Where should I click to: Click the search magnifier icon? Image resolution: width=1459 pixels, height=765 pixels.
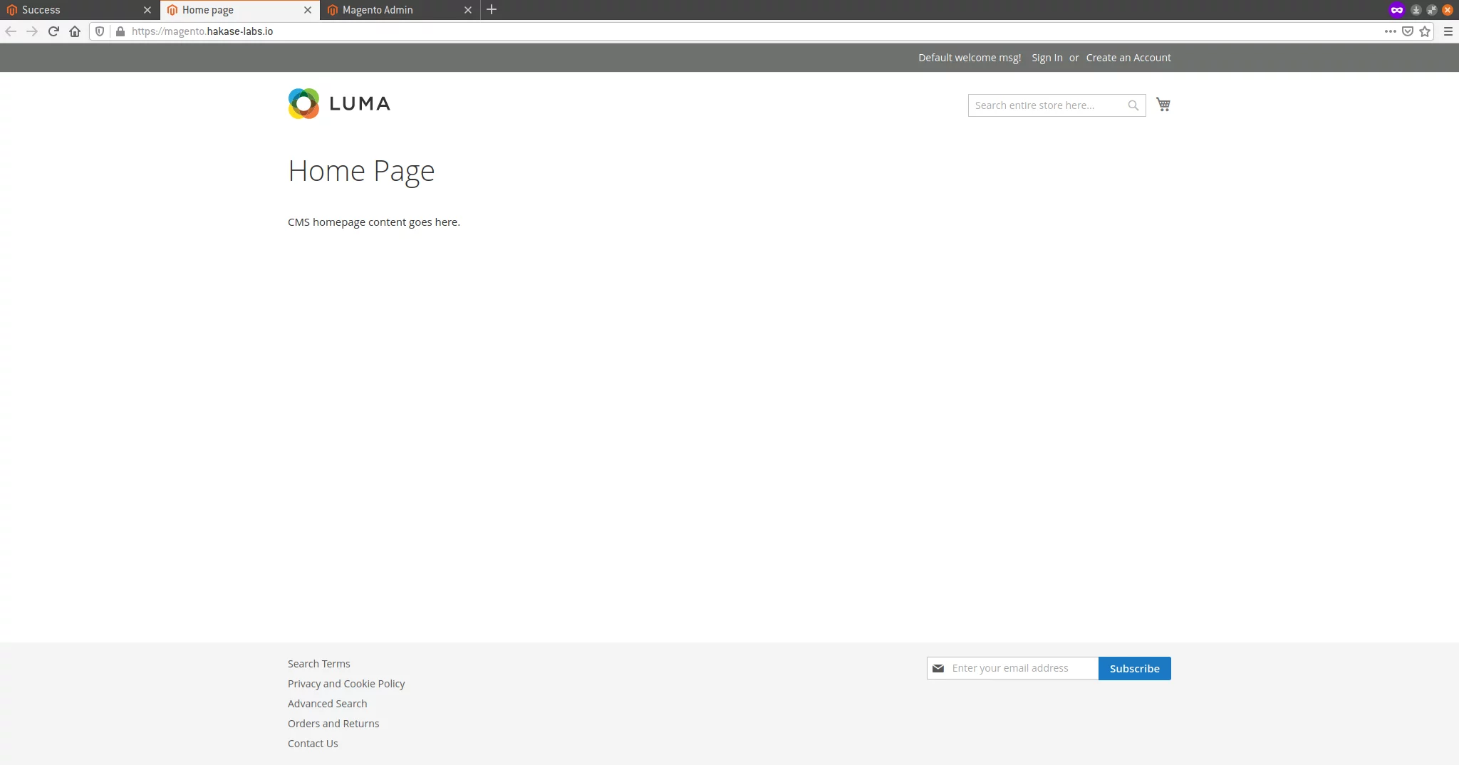coord(1133,105)
